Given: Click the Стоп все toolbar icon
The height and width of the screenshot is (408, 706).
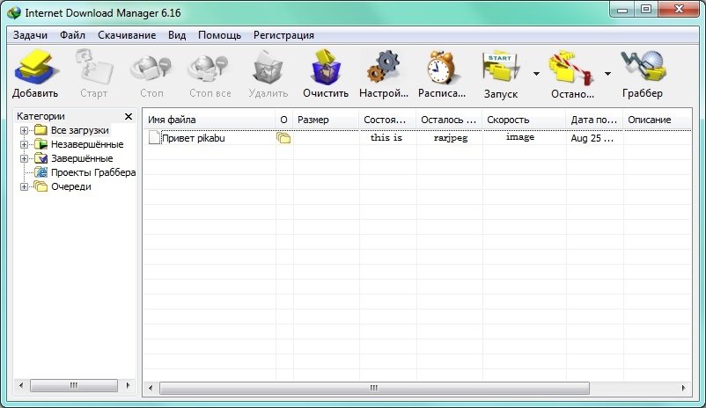Looking at the screenshot, I should point(208,69).
